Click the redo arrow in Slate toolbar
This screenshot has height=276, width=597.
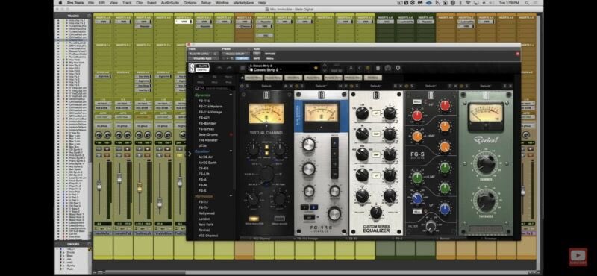click(229, 68)
